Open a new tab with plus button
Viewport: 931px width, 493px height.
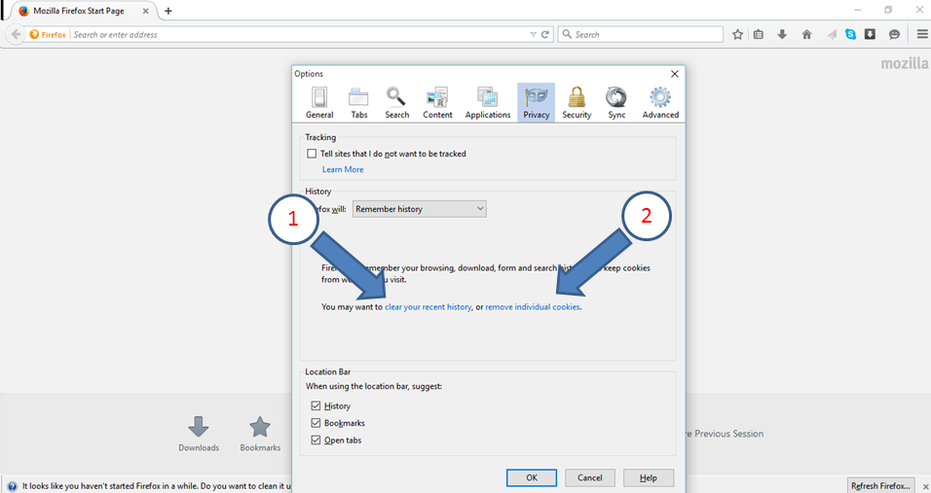click(168, 11)
